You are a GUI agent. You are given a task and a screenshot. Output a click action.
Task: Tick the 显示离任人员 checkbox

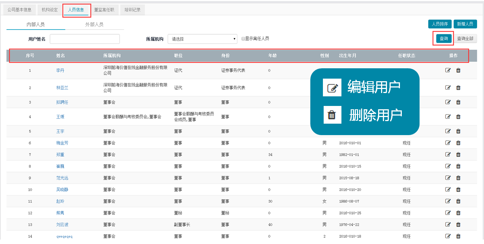pos(243,38)
